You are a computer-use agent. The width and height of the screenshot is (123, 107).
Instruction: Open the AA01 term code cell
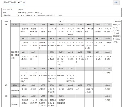(x=24, y=25)
